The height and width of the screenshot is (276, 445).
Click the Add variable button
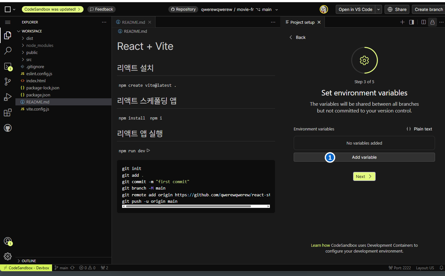pos(364,157)
